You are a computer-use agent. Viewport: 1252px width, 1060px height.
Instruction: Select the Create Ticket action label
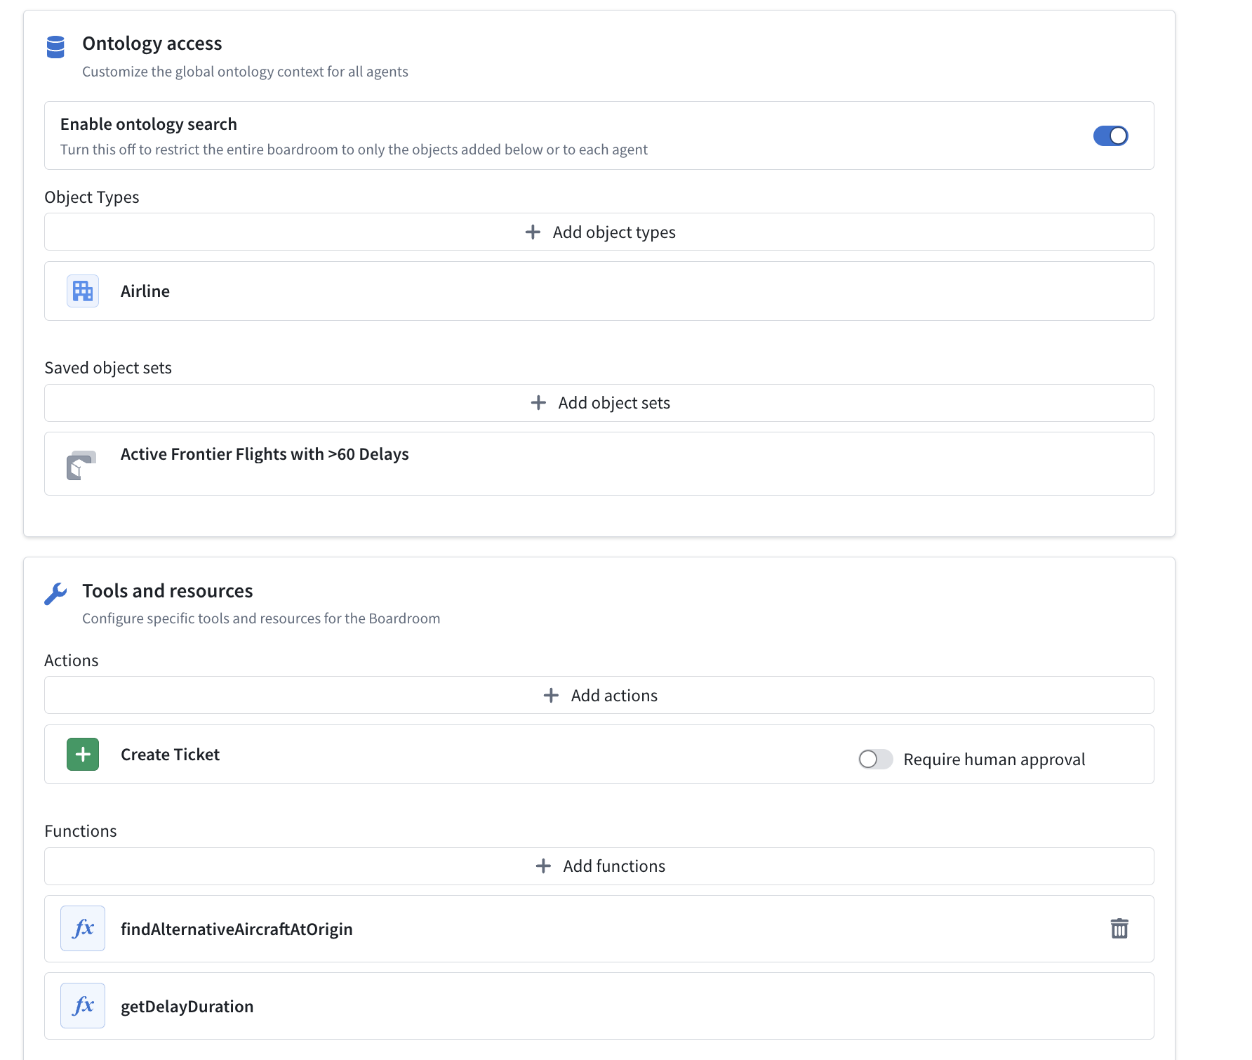click(x=170, y=755)
